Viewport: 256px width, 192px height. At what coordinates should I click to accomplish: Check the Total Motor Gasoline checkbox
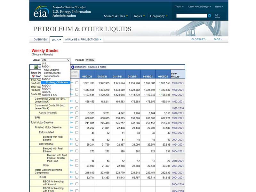[x=77, y=123]
